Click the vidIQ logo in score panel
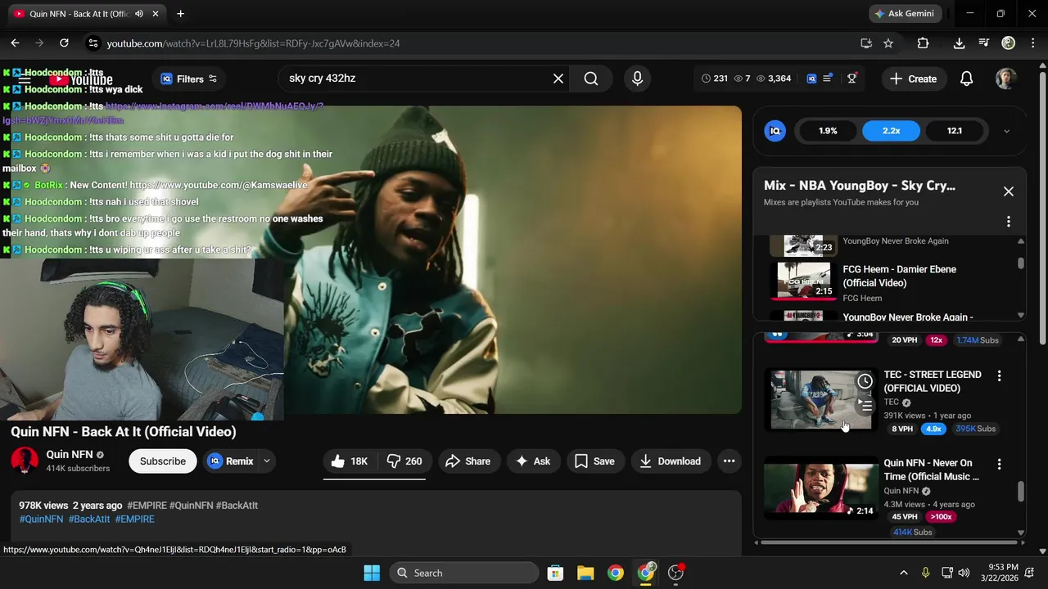 click(x=775, y=131)
